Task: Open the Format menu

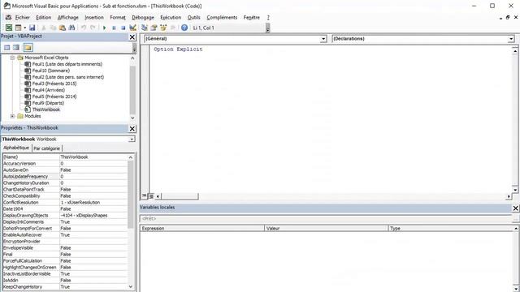Action: (118, 18)
